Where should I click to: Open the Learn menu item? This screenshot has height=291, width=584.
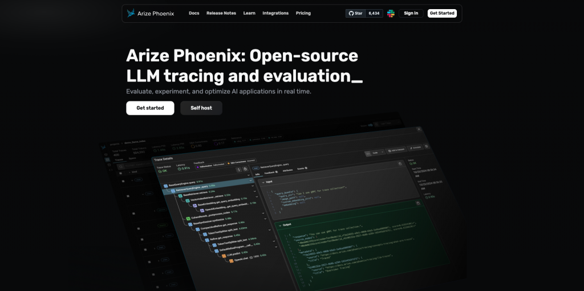[249, 13]
